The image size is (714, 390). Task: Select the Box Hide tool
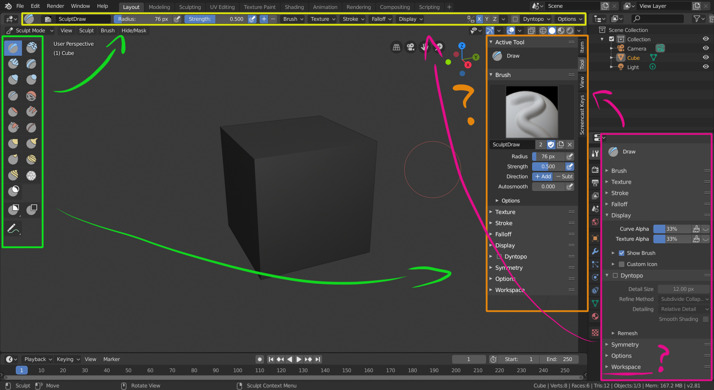31,210
